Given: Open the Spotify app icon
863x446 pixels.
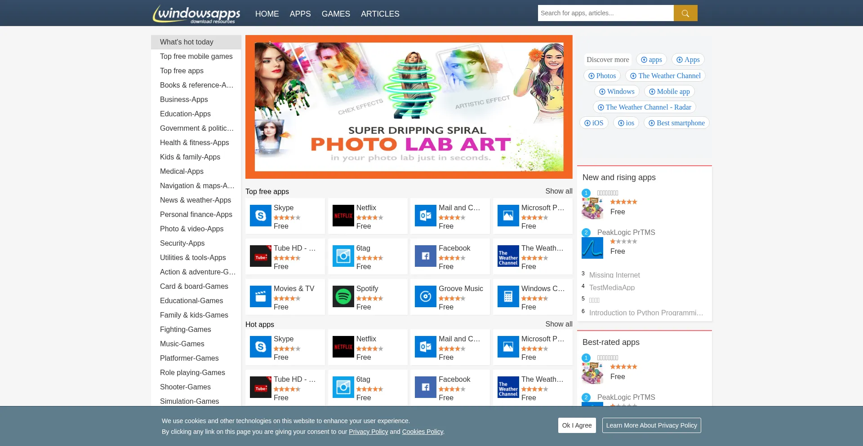Looking at the screenshot, I should [343, 297].
